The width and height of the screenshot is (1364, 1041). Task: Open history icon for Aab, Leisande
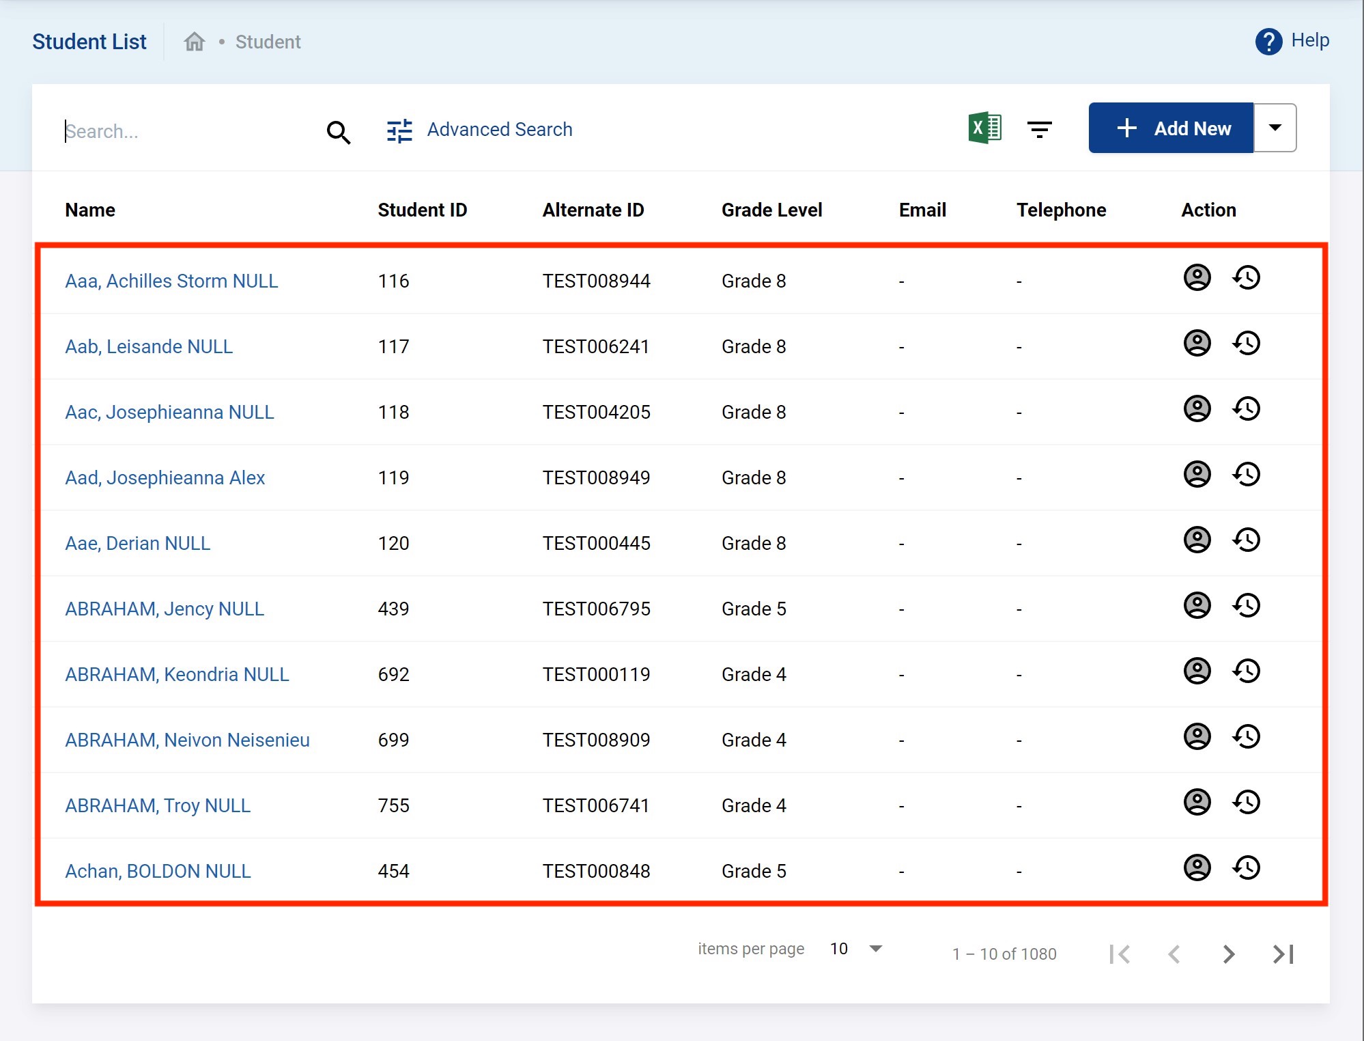[x=1246, y=344]
